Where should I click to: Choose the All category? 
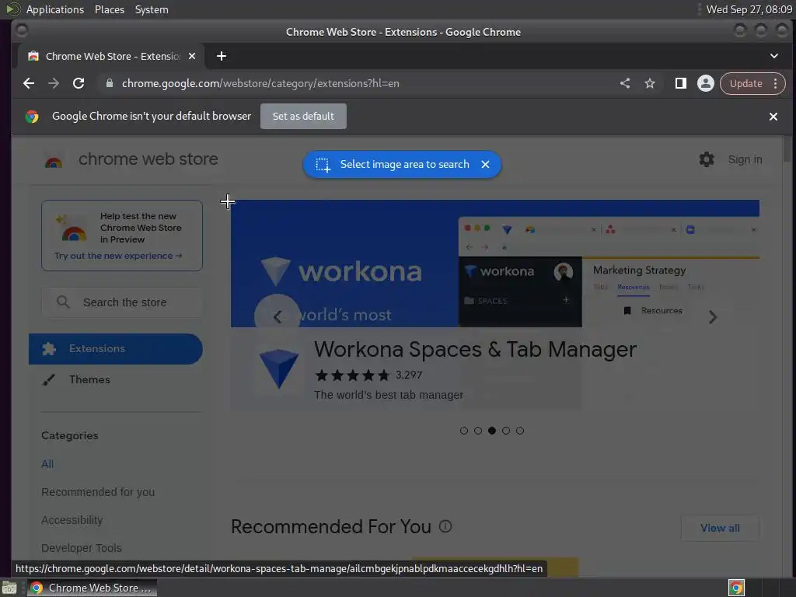pos(47,464)
